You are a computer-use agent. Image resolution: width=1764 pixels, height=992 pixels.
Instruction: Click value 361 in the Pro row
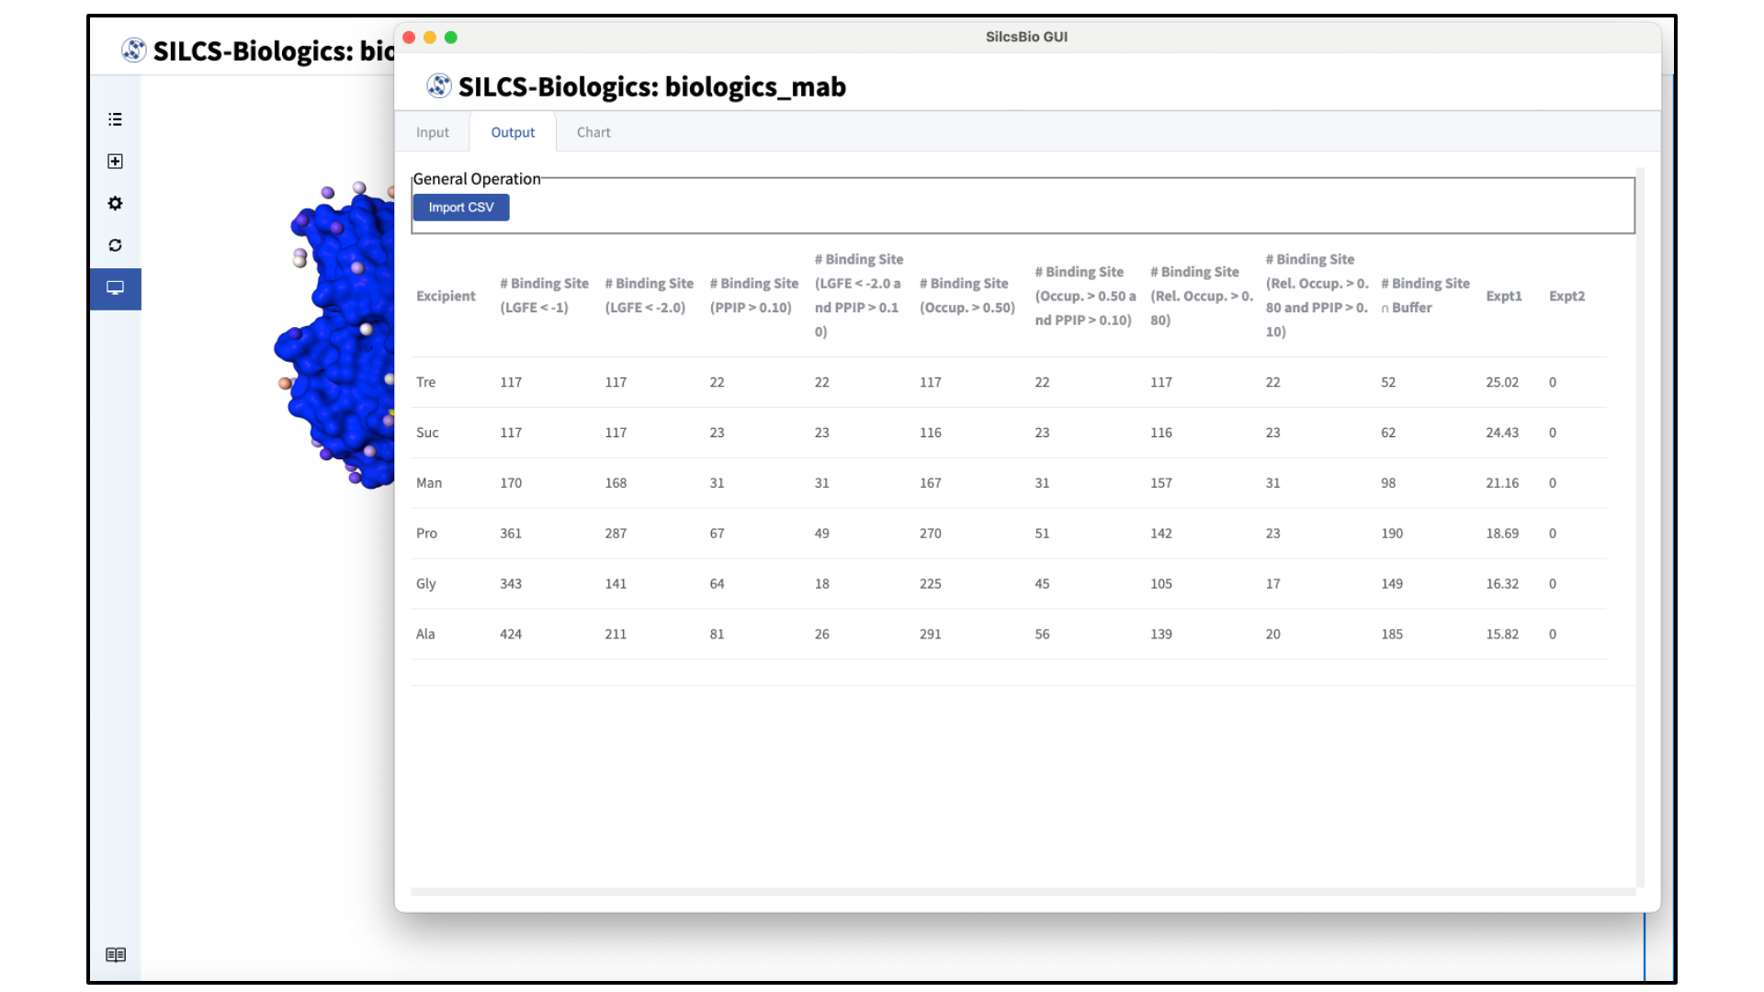click(511, 534)
